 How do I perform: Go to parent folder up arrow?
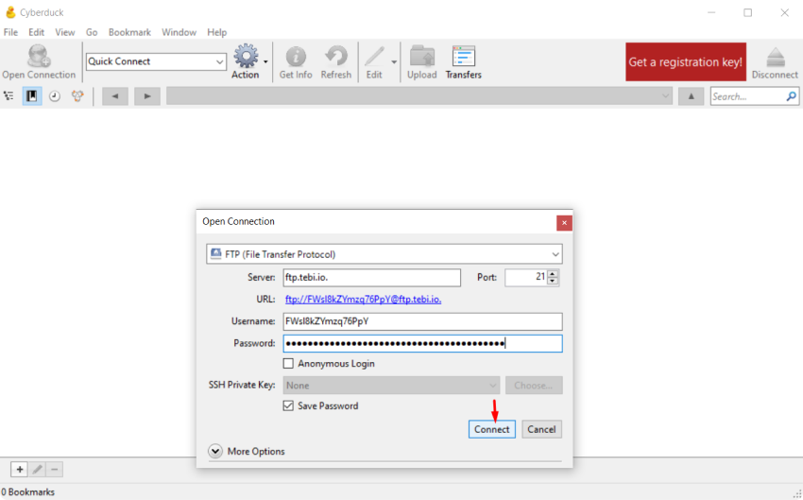click(x=691, y=95)
